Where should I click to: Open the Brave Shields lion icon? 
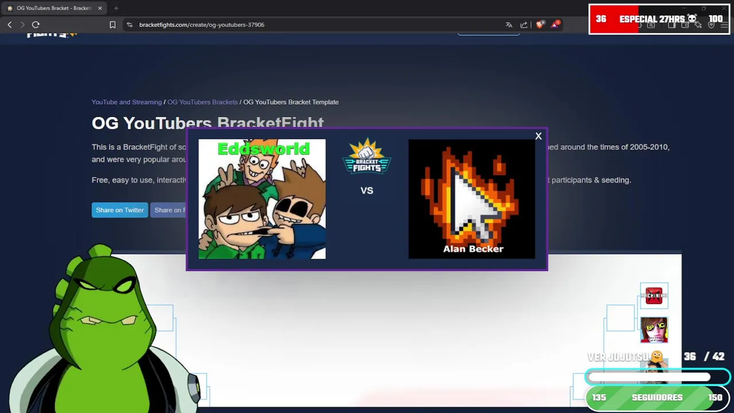(540, 25)
